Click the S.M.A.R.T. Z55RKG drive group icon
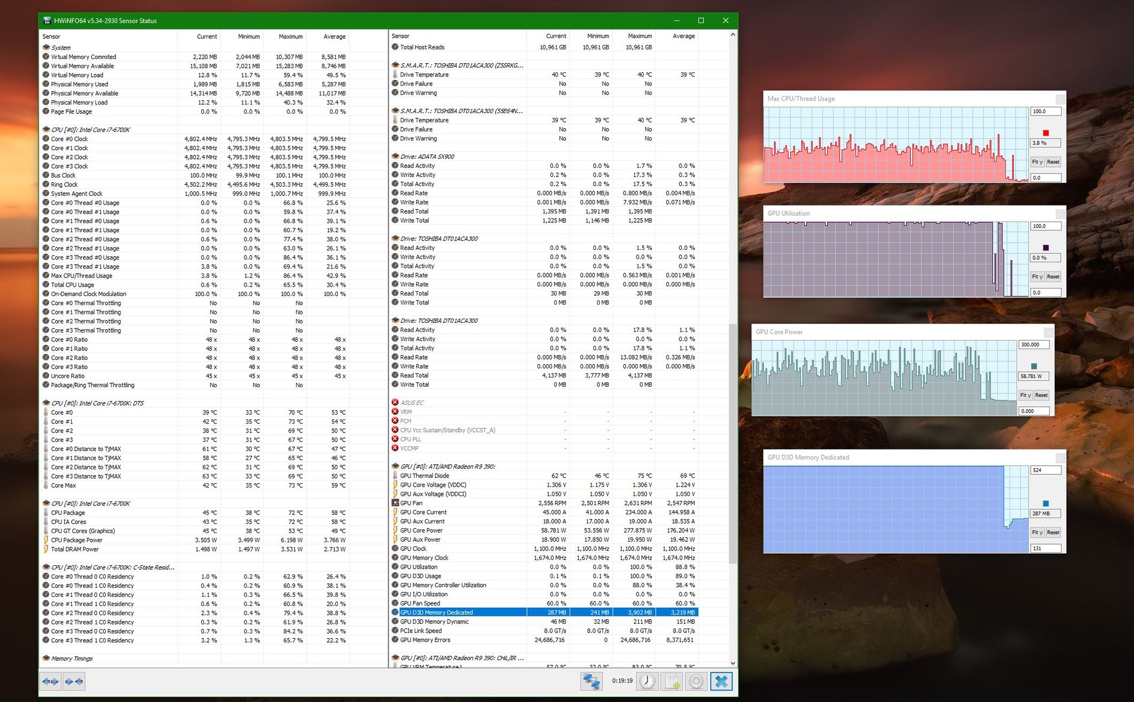The image size is (1134, 702). (x=395, y=65)
